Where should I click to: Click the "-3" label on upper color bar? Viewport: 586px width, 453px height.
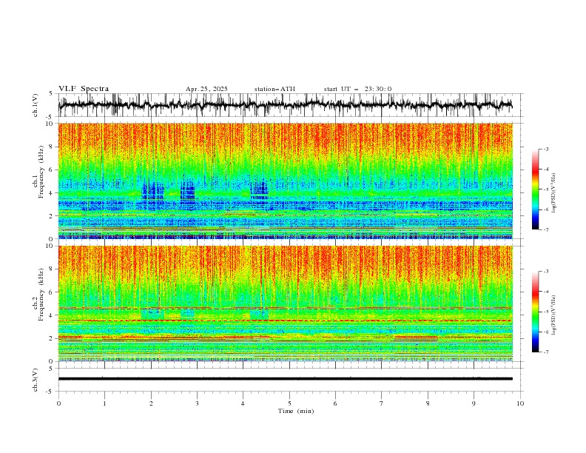coord(545,149)
